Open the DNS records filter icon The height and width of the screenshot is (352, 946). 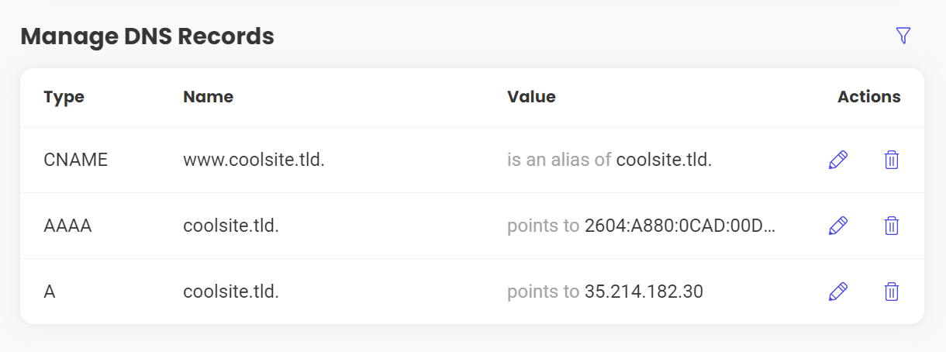[x=903, y=35]
